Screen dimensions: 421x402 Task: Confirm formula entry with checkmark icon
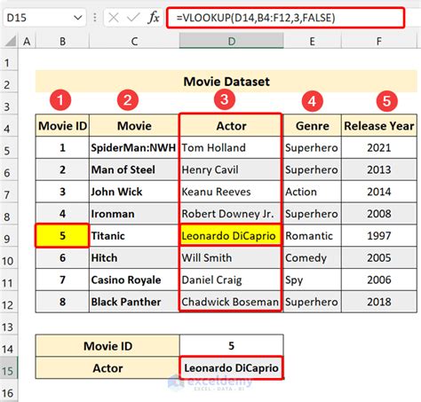pyautogui.click(x=133, y=18)
